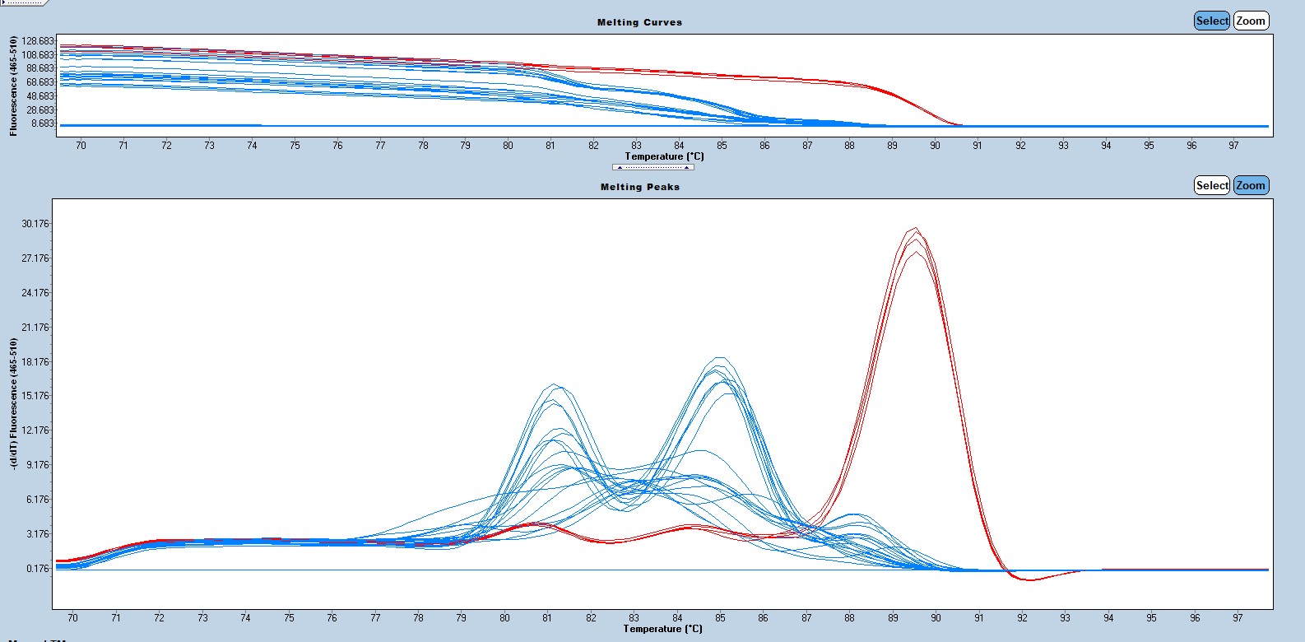The height and width of the screenshot is (642, 1305).
Task: Click the -(d/dT) Fluorescence y-axis label
Action: (x=14, y=403)
